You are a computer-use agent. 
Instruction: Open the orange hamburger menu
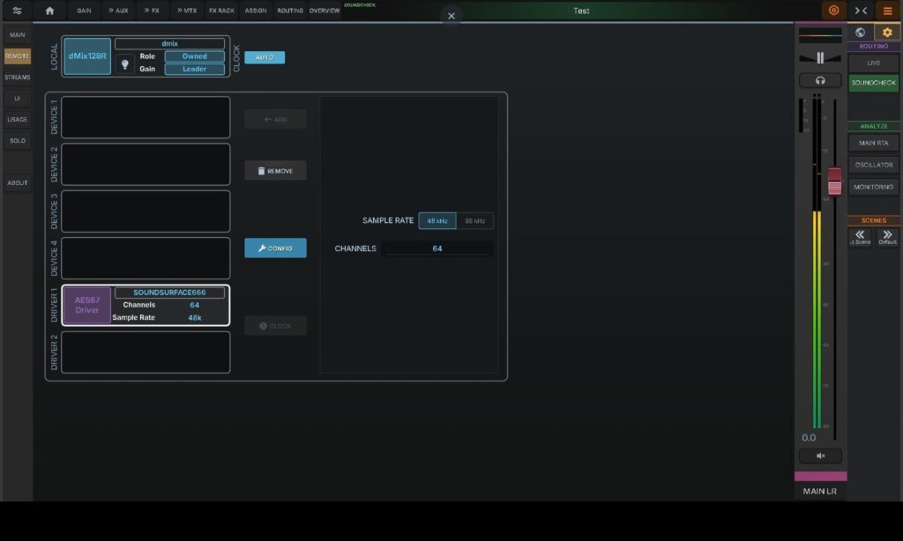[887, 11]
